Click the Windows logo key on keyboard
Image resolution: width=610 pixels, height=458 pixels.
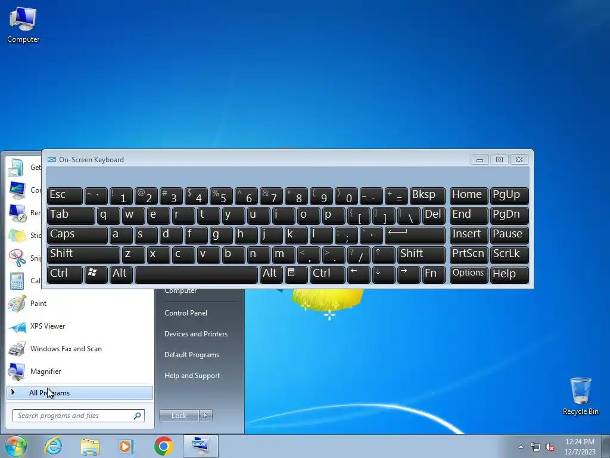click(x=96, y=274)
